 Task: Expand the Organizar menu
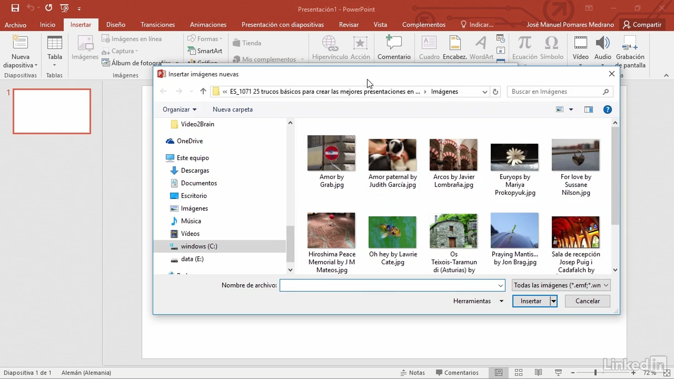[x=179, y=109]
